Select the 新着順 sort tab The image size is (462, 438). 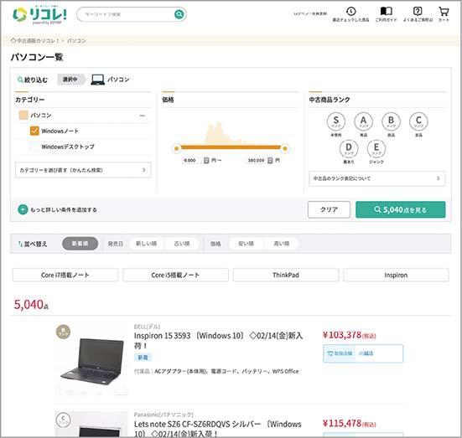pyautogui.click(x=80, y=244)
